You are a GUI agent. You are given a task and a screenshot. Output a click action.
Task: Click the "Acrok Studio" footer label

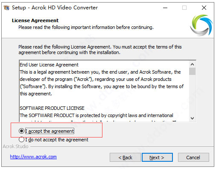tap(16, 146)
